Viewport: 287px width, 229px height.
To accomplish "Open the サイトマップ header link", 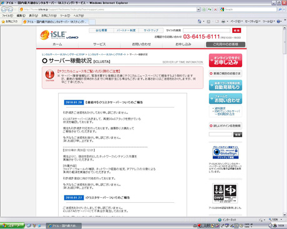I will click(151, 30).
